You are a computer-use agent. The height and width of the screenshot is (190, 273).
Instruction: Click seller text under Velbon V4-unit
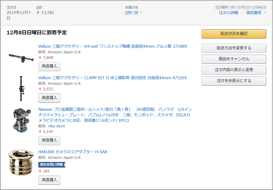point(60,52)
